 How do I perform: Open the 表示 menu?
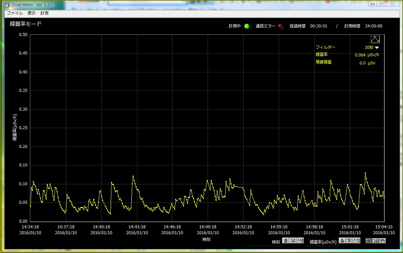click(32, 13)
